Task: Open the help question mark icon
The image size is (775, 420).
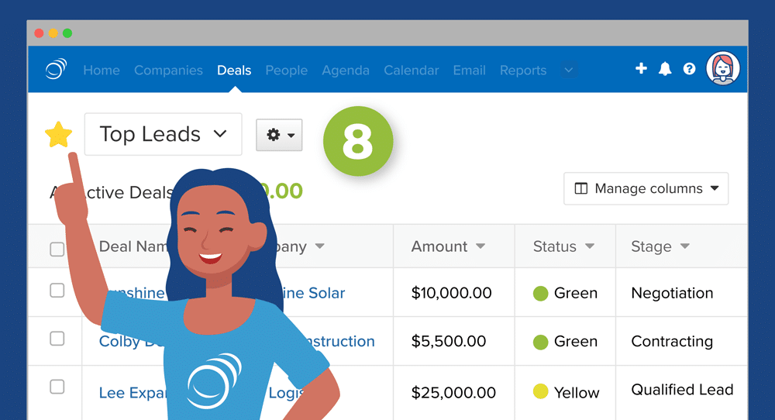Action: tap(689, 69)
